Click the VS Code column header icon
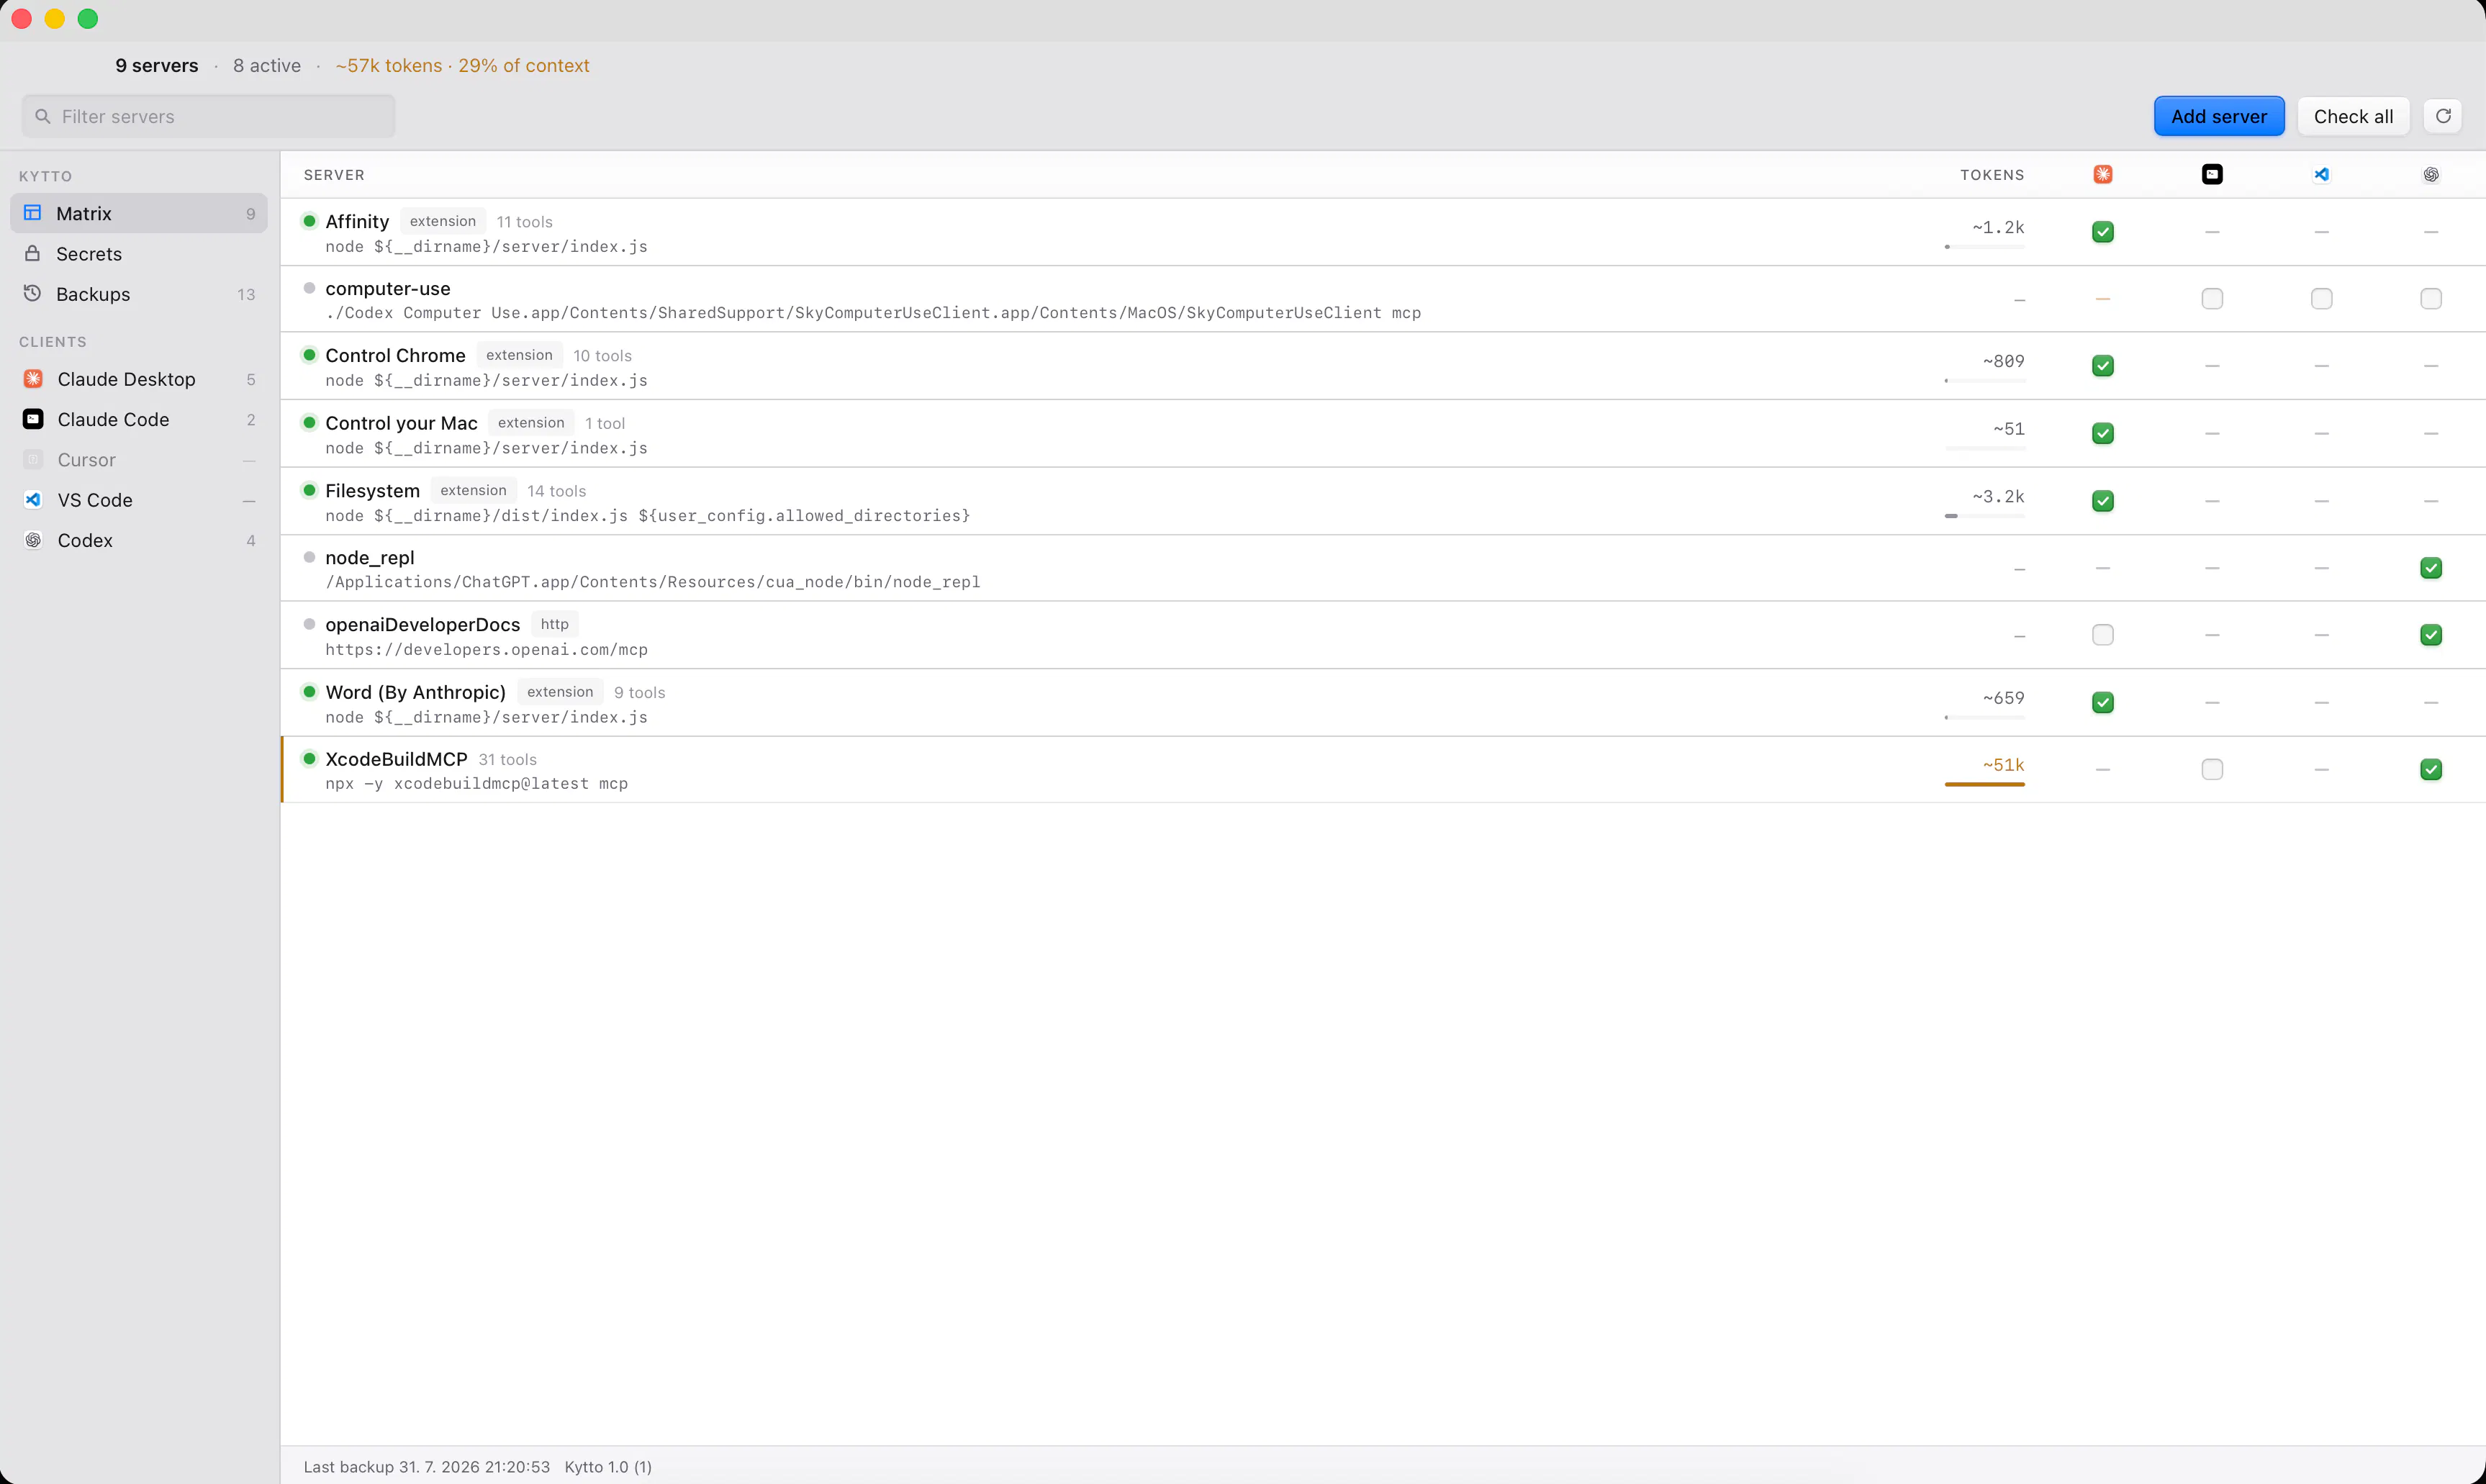This screenshot has width=2486, height=1484. tap(2321, 174)
